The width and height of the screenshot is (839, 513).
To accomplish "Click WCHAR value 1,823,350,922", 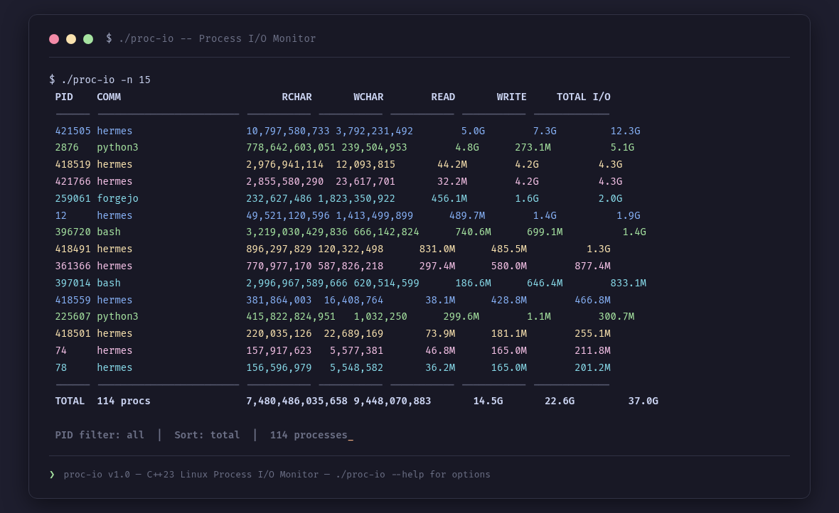I will [356, 198].
